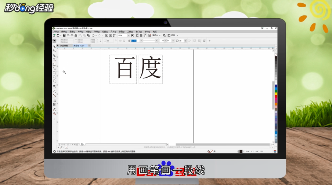Toggle show rulers button

click(x=137, y=35)
